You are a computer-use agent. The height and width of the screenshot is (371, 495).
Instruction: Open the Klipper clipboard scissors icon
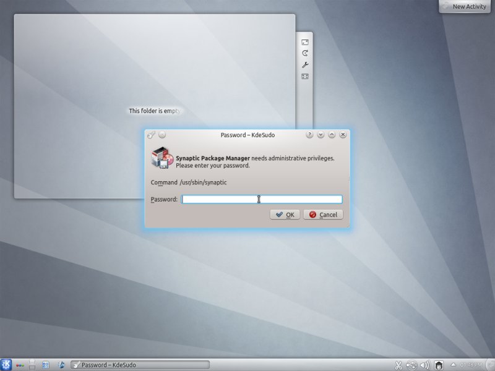398,365
